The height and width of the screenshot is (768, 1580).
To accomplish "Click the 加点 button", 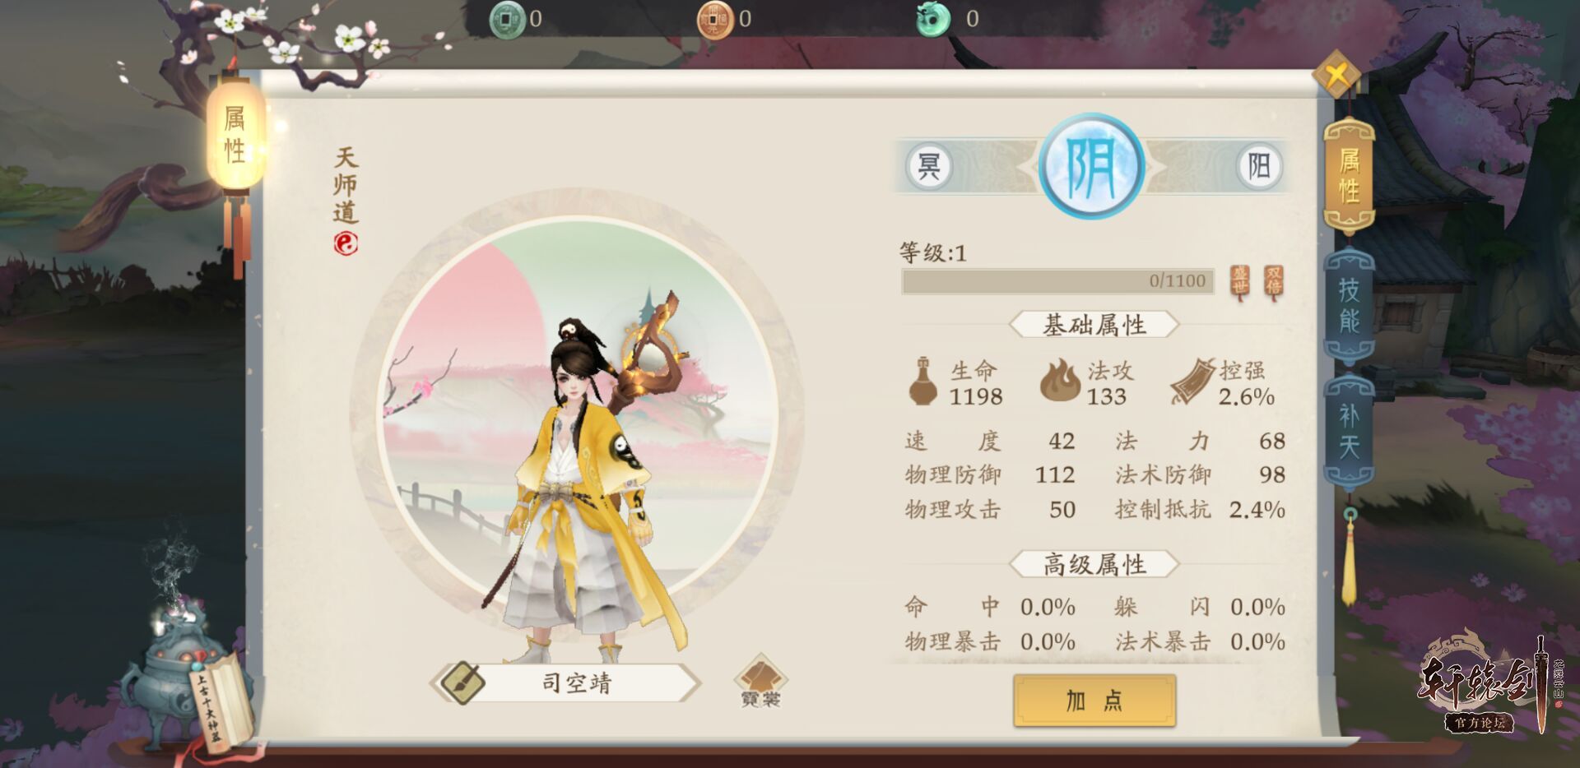I will (x=1094, y=701).
